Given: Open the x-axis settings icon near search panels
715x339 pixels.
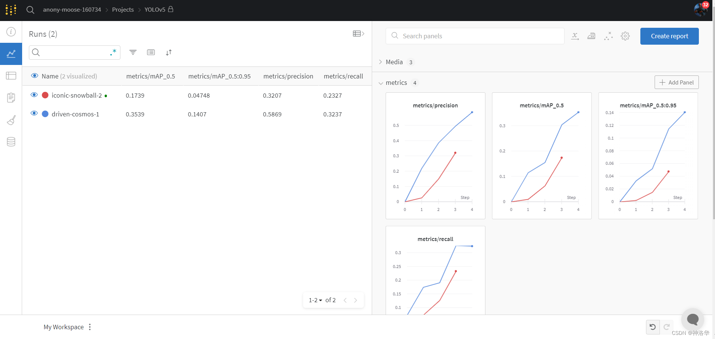Looking at the screenshot, I should [575, 36].
